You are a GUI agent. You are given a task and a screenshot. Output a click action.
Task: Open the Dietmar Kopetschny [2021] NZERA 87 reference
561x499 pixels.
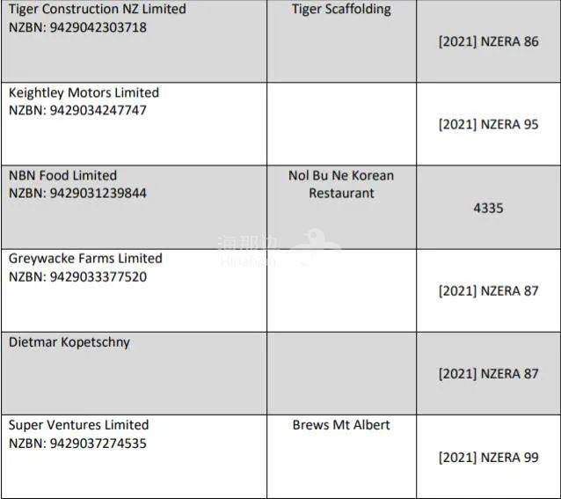(x=488, y=374)
